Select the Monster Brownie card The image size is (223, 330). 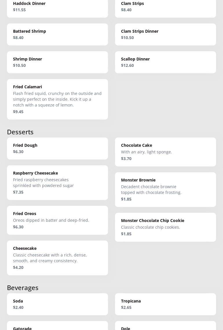[165, 190]
